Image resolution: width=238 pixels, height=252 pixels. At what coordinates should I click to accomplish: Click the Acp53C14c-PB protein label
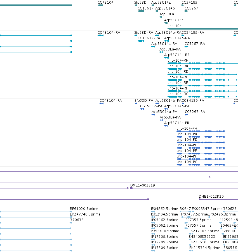click(176, 123)
